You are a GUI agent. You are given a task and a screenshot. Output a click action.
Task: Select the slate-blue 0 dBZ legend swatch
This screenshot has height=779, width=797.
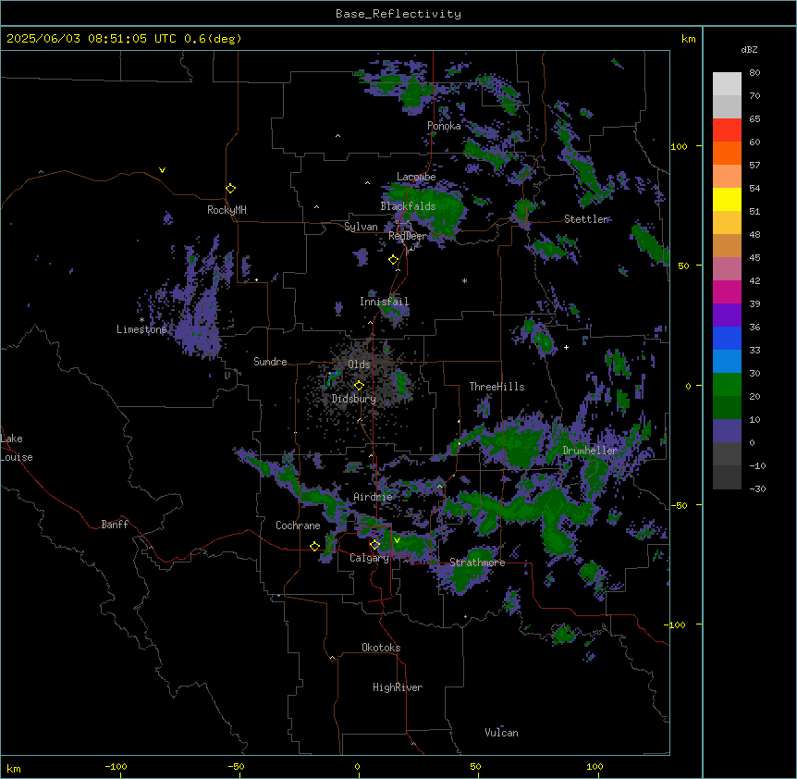coord(727,431)
